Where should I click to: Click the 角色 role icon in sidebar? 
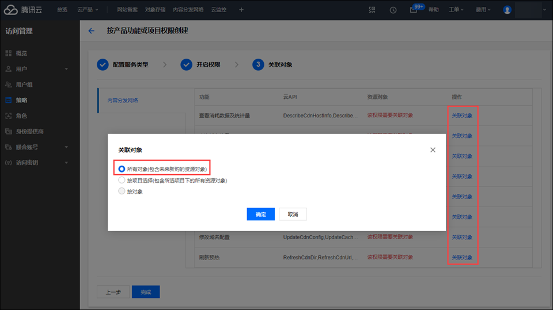tap(9, 116)
